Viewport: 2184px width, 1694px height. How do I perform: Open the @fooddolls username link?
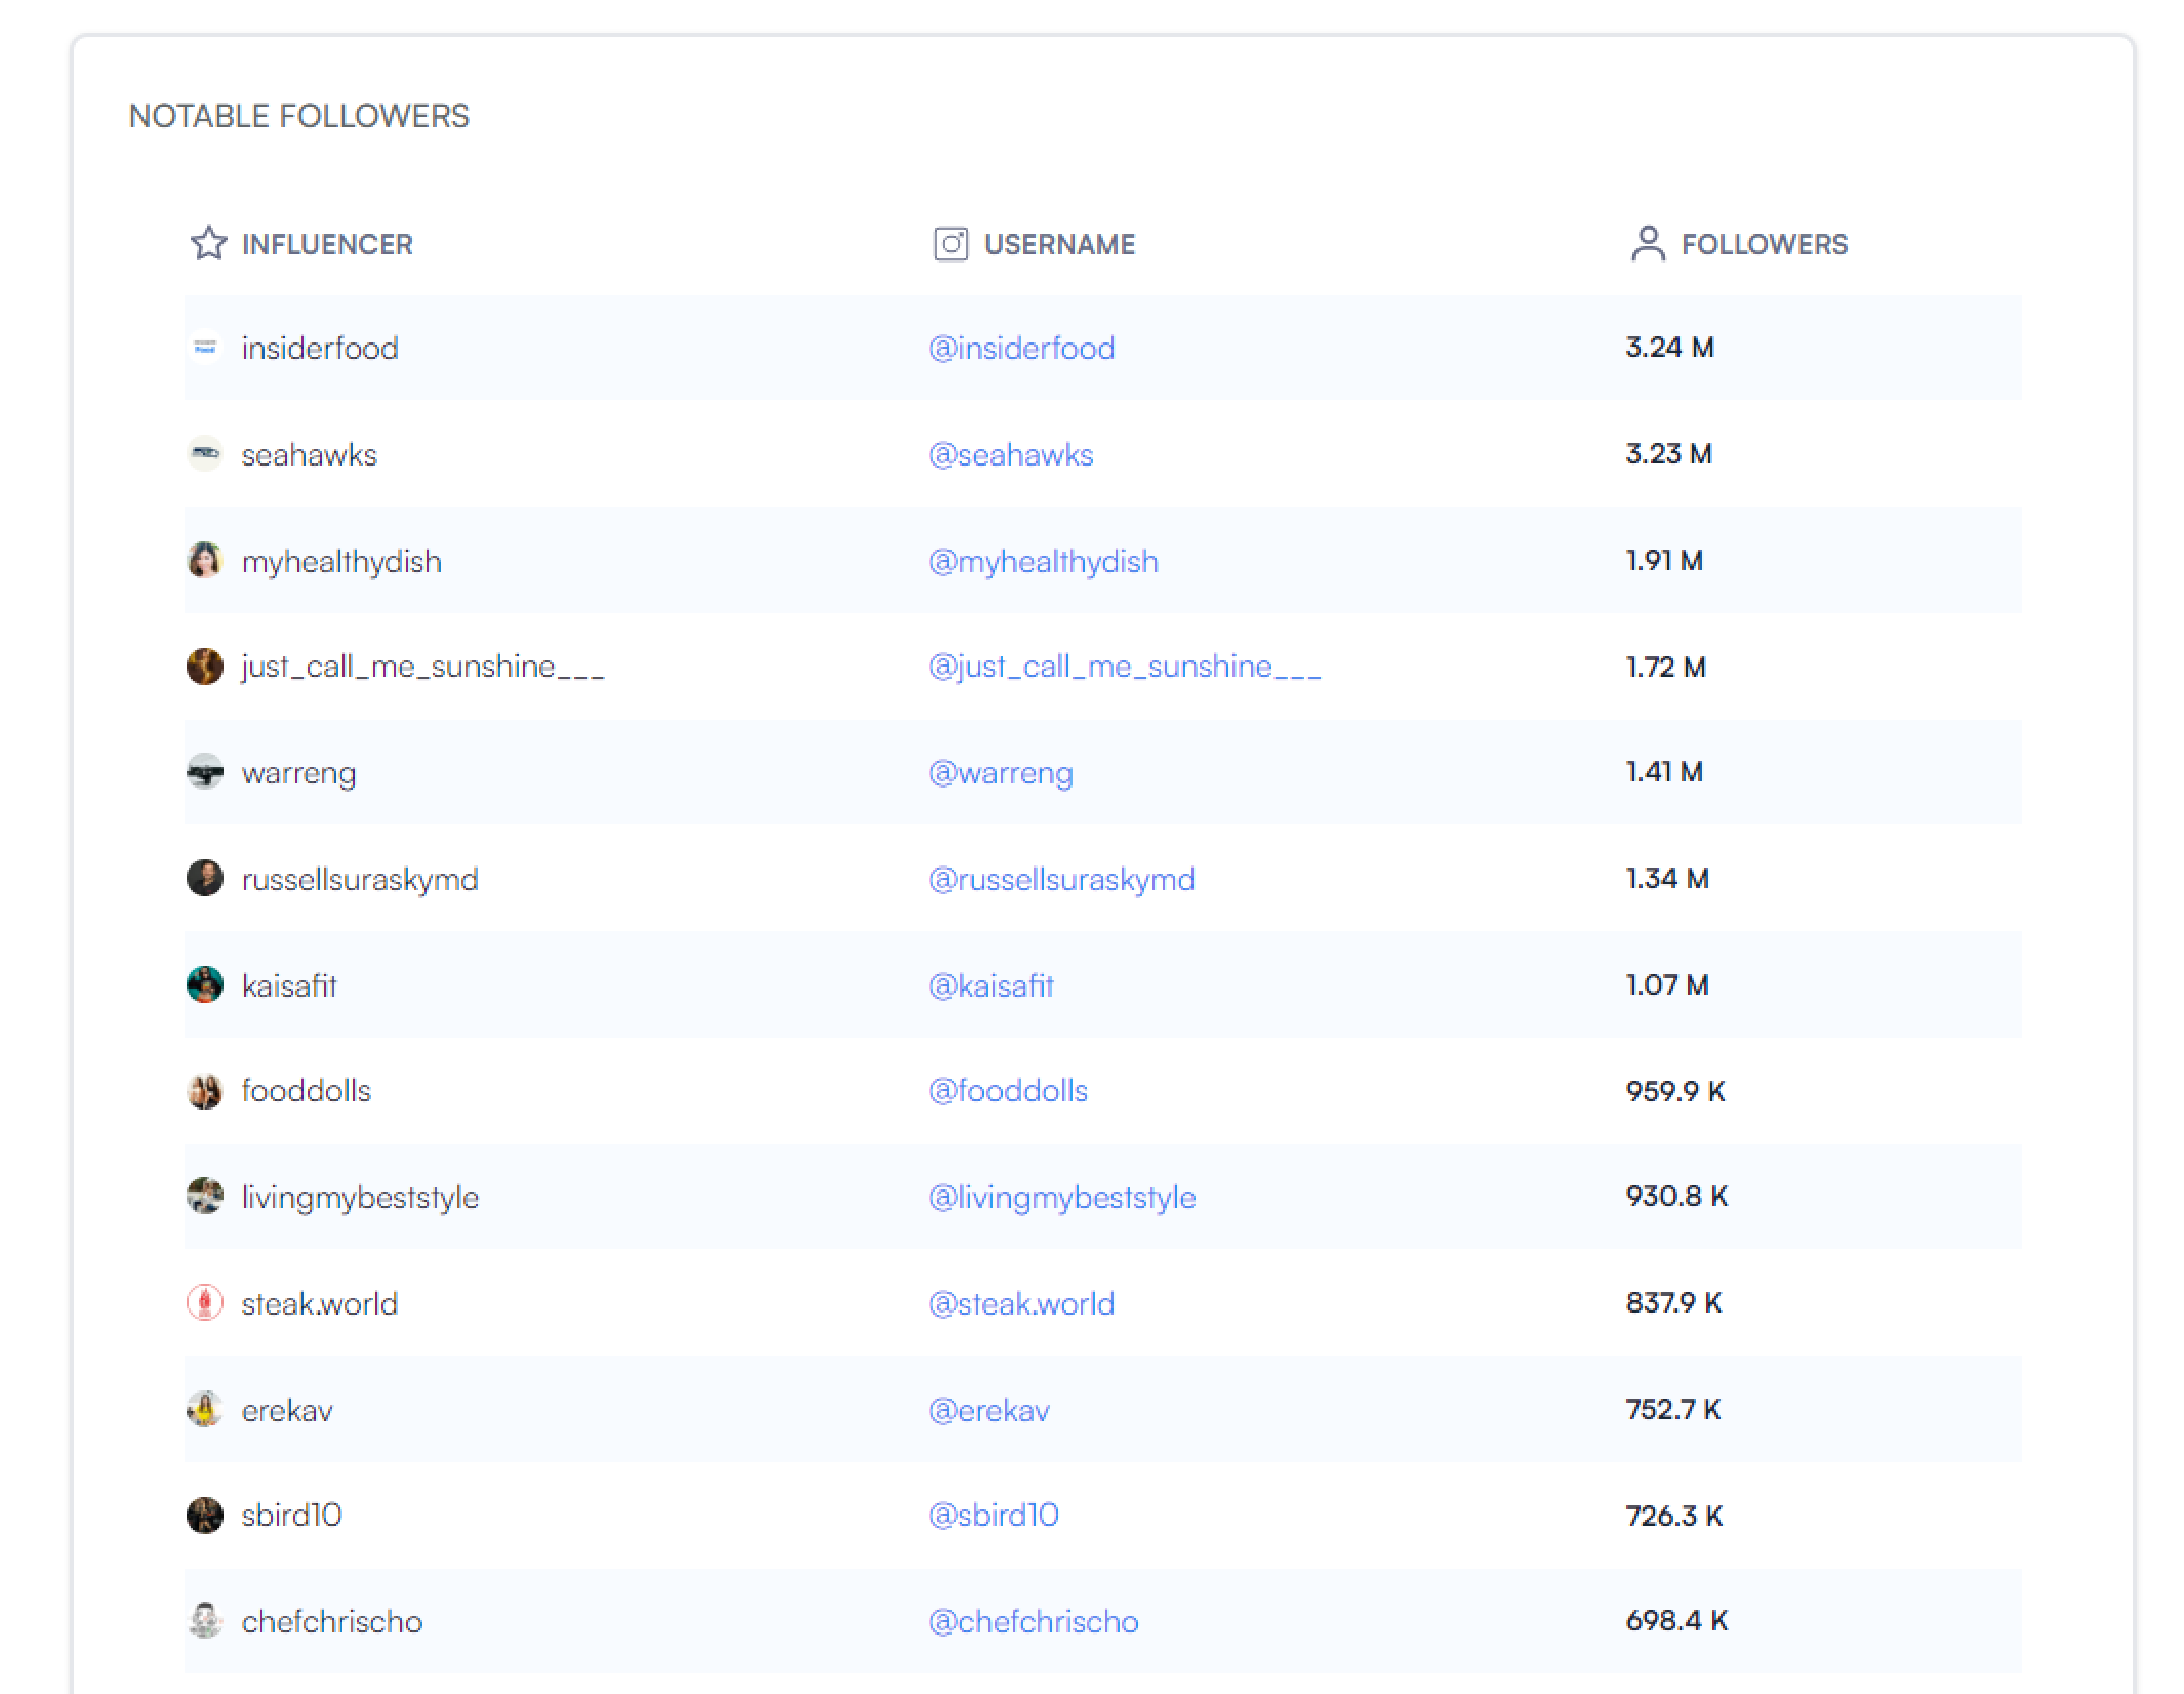1007,1090
